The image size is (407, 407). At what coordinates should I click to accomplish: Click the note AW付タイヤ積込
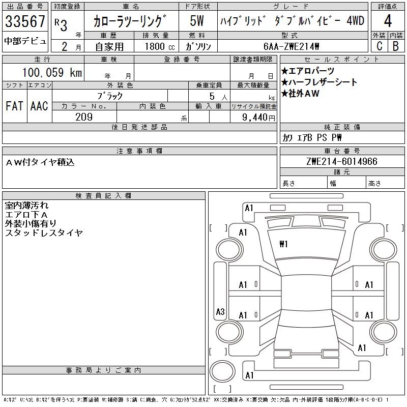coord(40,162)
